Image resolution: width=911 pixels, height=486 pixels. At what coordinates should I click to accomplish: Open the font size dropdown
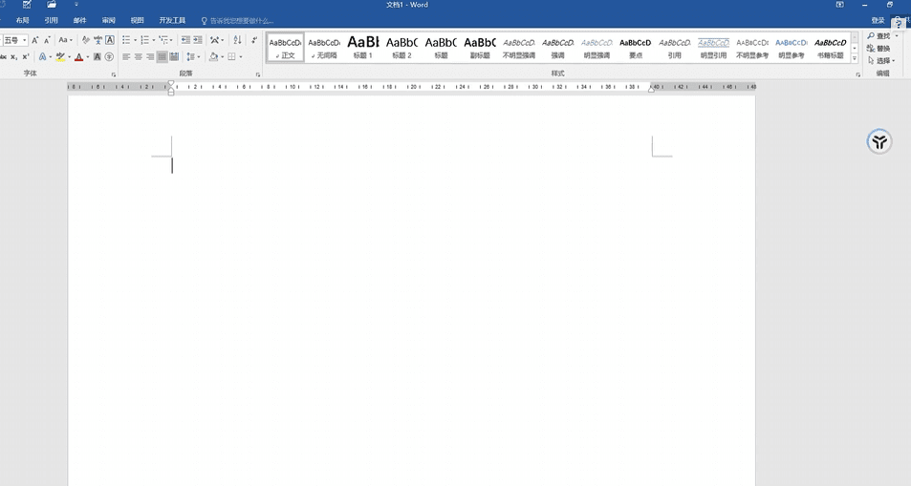tap(24, 40)
